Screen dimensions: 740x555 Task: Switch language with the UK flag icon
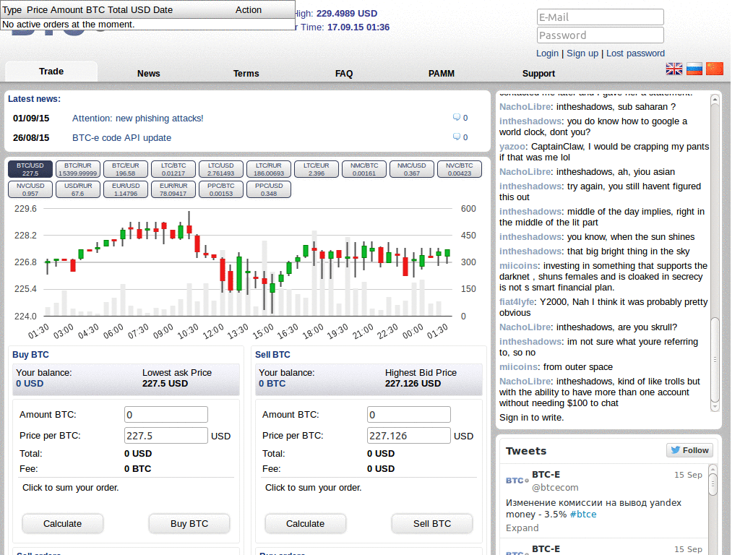(x=674, y=69)
